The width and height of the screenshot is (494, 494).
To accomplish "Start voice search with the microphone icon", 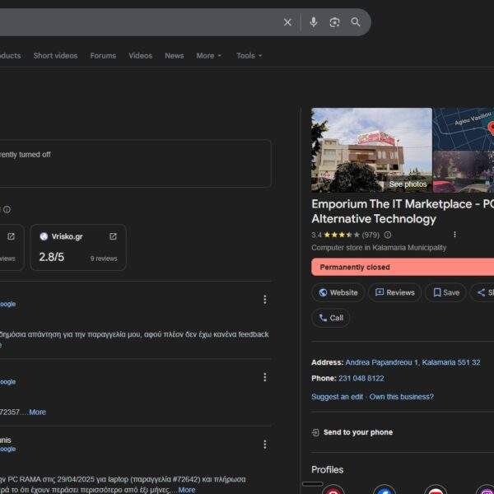I will point(314,22).
